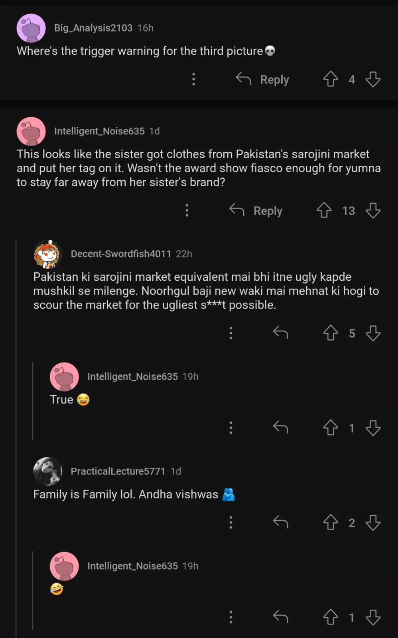Upvote Decent-Swordfish4011's comment
The height and width of the screenshot is (638, 398).
point(330,333)
